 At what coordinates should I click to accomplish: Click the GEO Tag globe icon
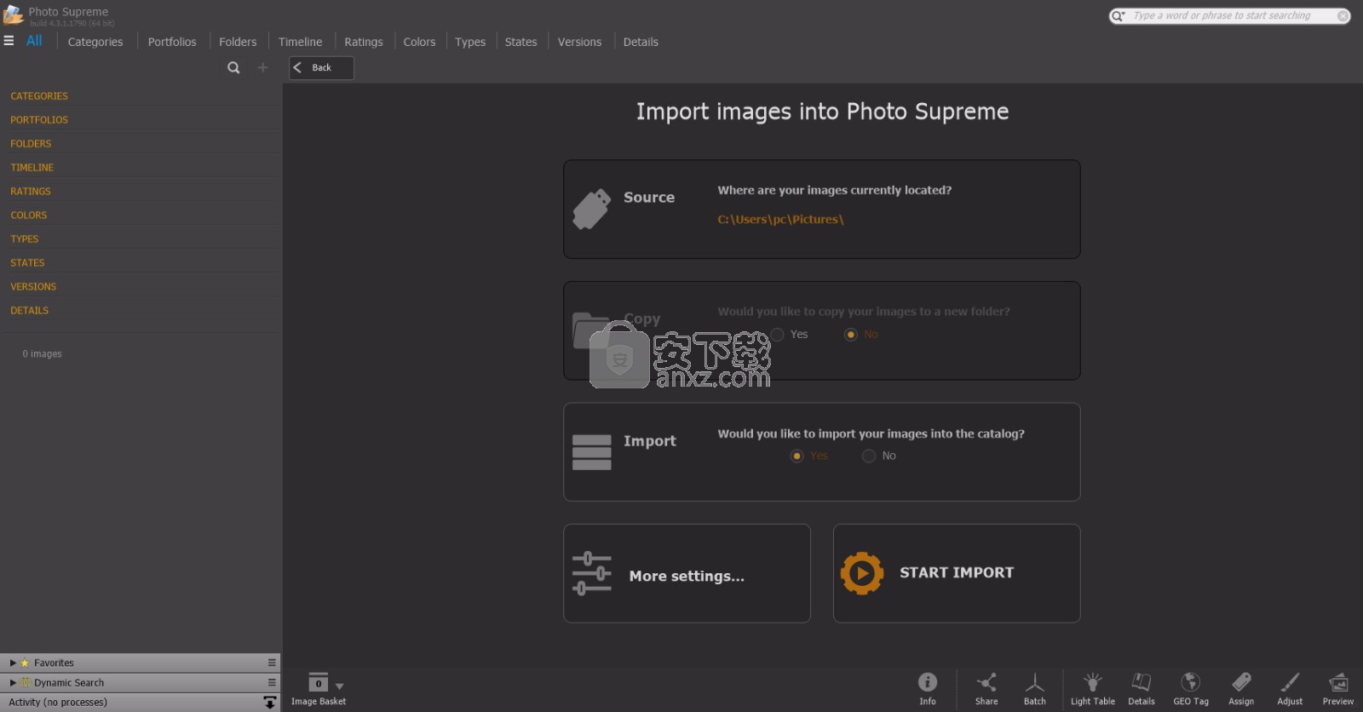pyautogui.click(x=1190, y=682)
